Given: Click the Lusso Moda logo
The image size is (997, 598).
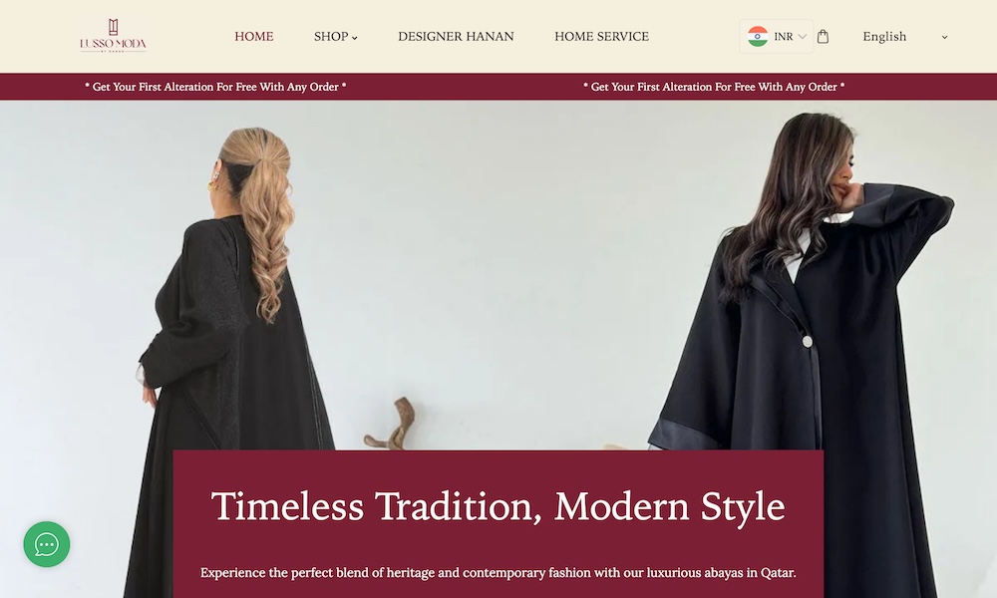Looking at the screenshot, I should (x=114, y=36).
